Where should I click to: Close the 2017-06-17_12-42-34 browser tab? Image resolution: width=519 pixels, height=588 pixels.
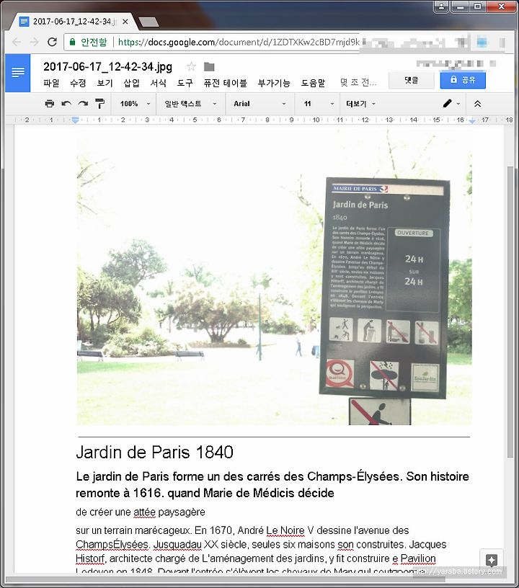point(125,22)
